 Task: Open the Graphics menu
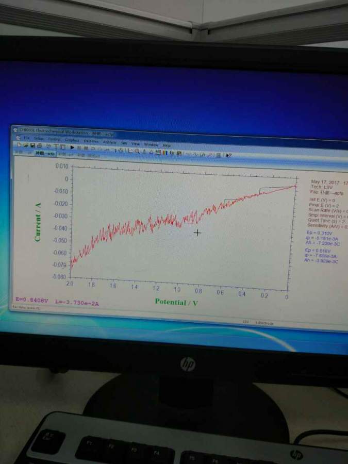[x=72, y=140]
